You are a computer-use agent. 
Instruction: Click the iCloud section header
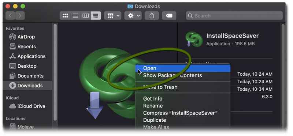(x=12, y=98)
